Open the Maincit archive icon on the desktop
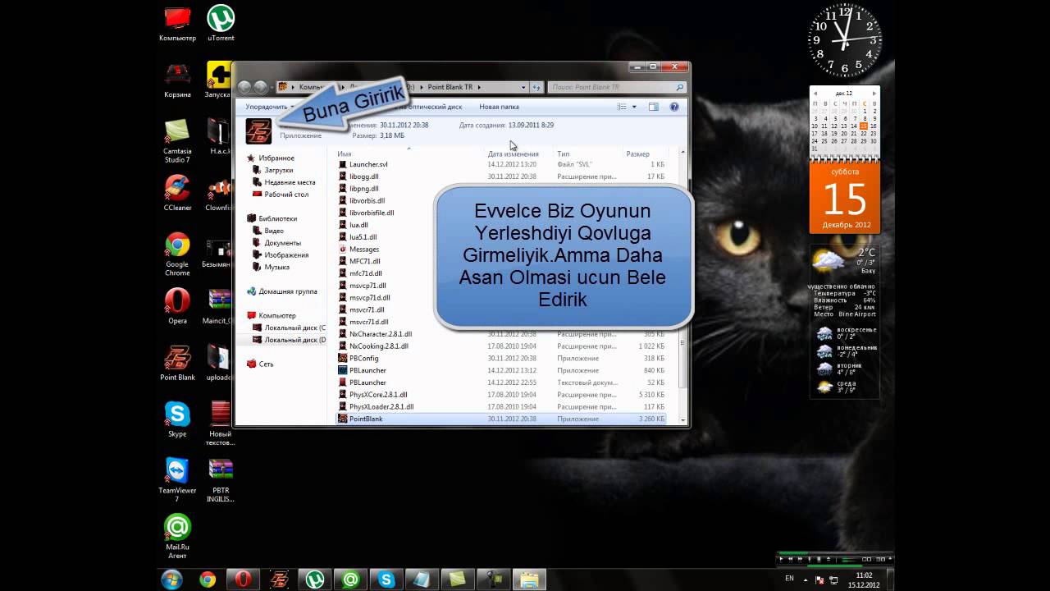The image size is (1050, 591). coord(218,306)
